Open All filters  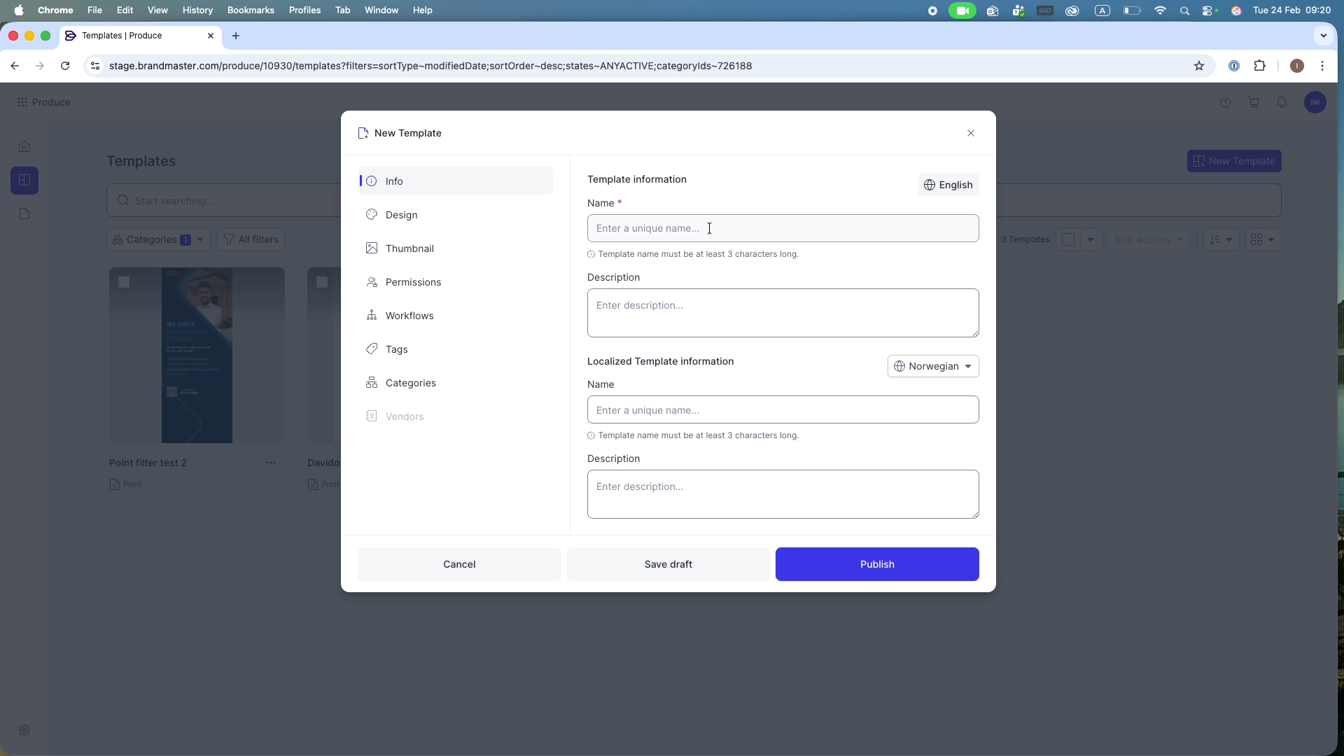pyautogui.click(x=251, y=239)
